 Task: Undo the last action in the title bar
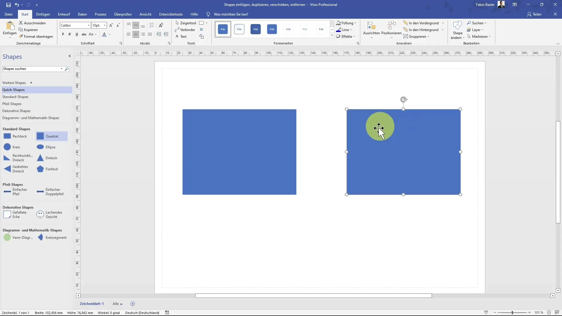coord(17,5)
